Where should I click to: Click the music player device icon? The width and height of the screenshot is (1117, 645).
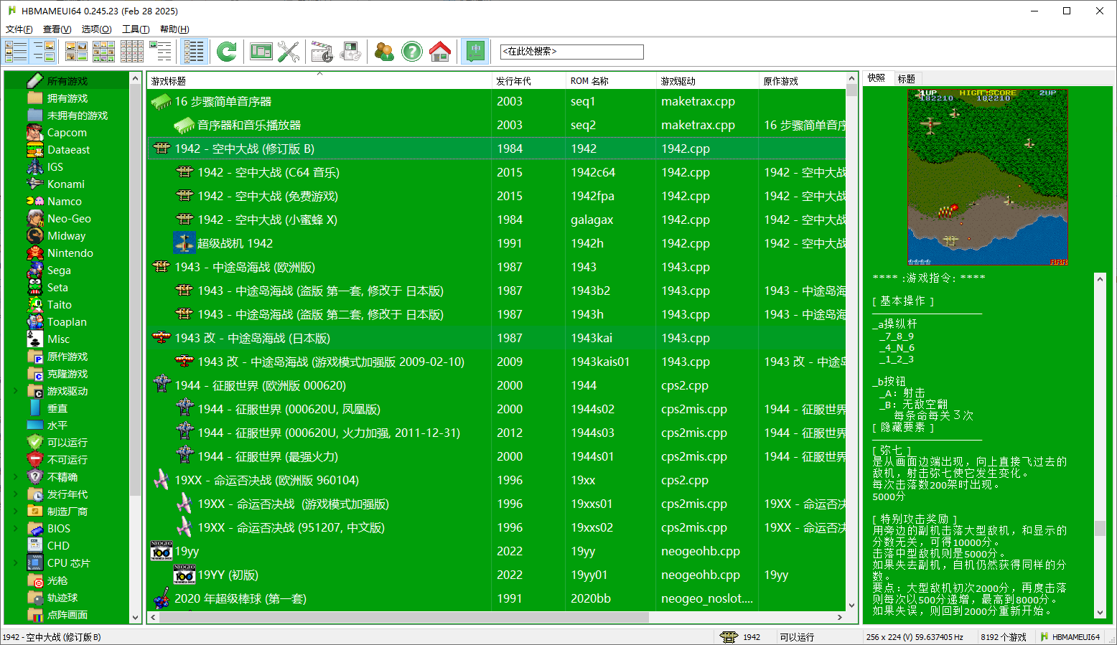pos(351,52)
